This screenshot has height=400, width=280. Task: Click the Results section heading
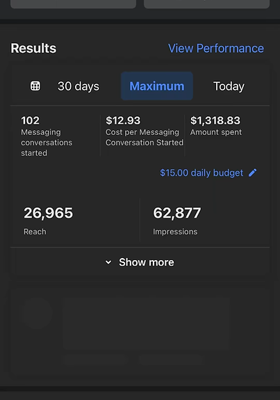(x=33, y=48)
